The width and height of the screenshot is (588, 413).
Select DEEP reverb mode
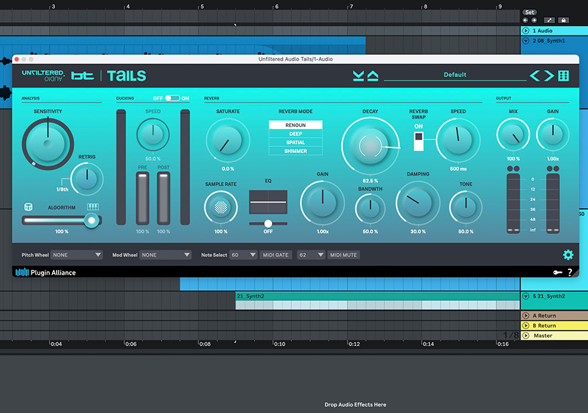[295, 134]
